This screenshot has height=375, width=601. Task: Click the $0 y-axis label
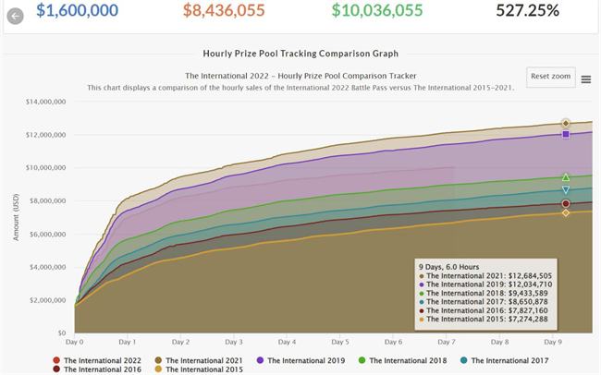point(62,333)
